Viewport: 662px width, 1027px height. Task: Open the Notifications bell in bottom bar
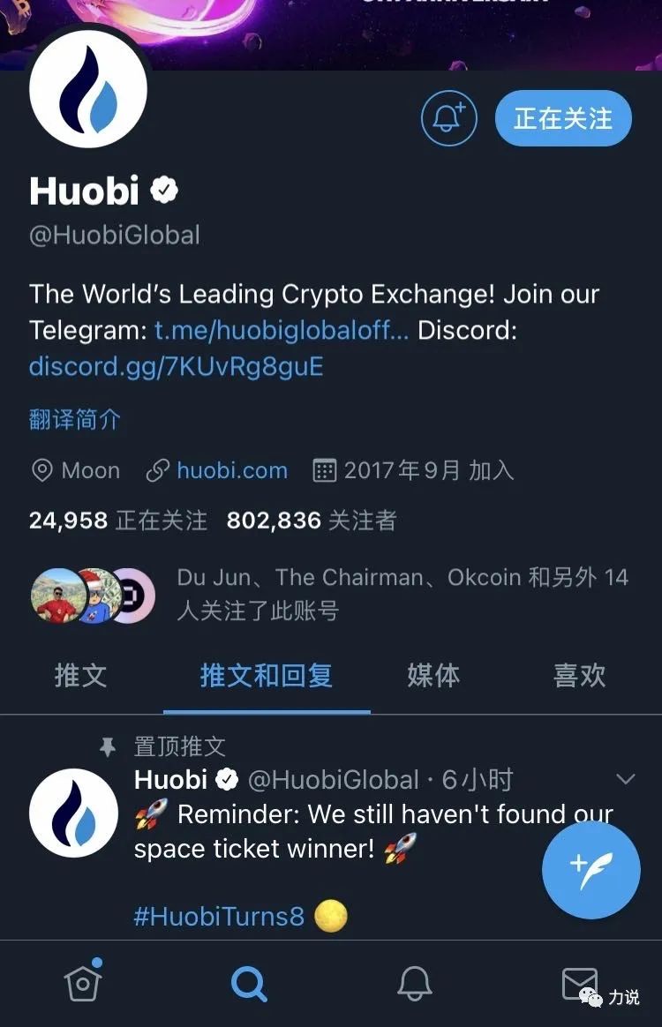[415, 983]
